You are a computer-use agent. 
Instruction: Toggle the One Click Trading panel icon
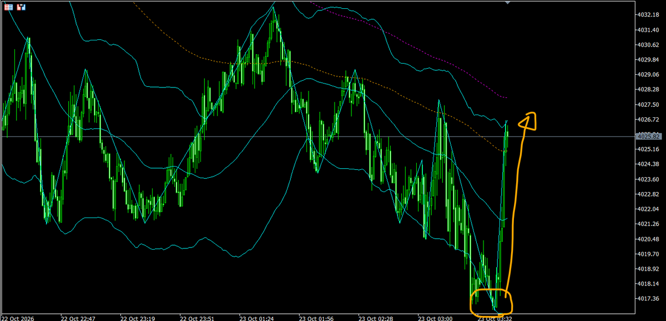click(x=21, y=8)
